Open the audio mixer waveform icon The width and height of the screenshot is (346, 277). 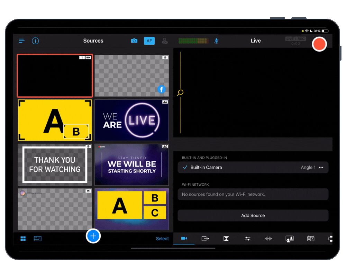tap(268, 239)
